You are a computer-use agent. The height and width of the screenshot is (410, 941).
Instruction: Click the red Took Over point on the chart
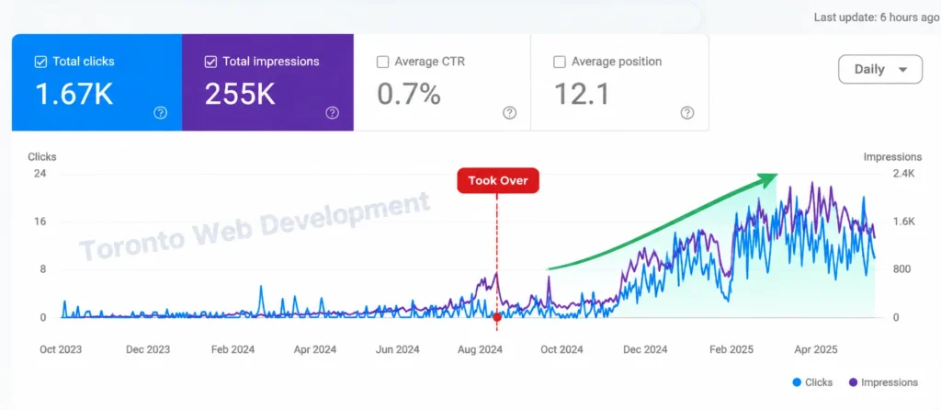pos(496,316)
